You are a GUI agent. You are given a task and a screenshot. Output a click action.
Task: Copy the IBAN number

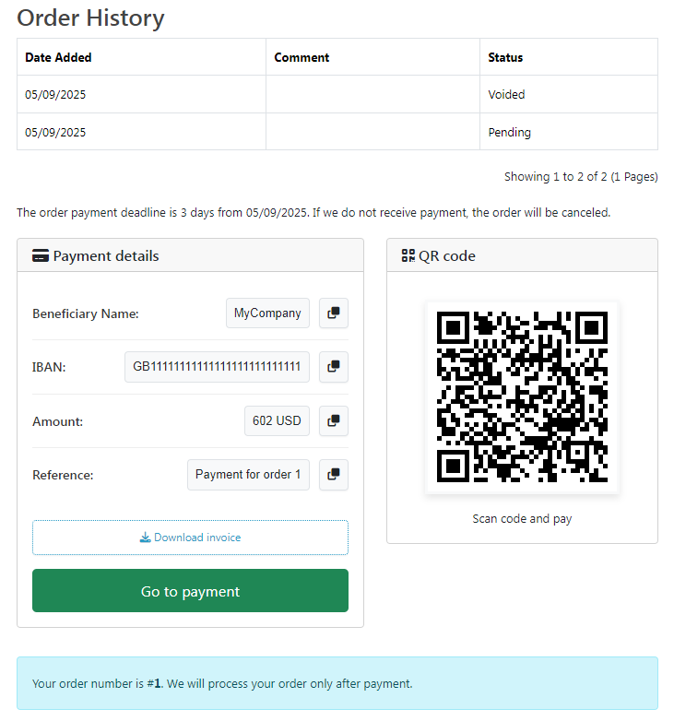pos(334,367)
